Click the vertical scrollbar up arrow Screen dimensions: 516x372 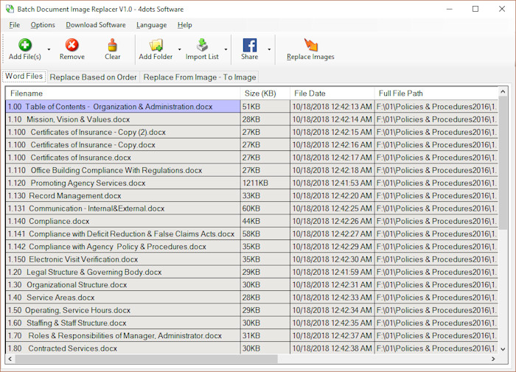coord(503,91)
